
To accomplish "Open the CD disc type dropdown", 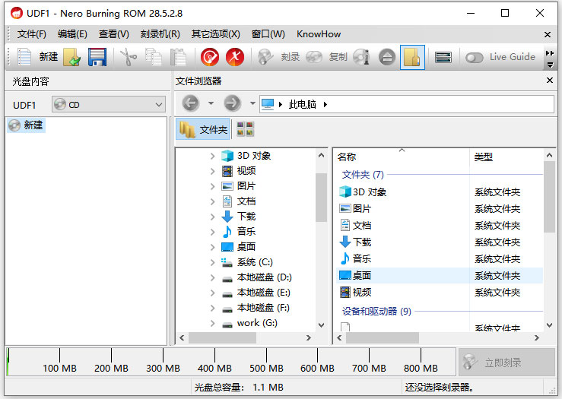I will (109, 105).
